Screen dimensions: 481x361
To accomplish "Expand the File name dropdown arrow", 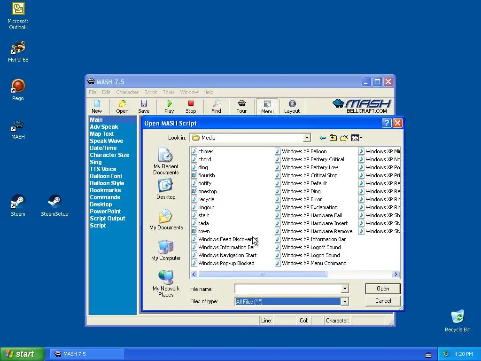I will pos(345,289).
